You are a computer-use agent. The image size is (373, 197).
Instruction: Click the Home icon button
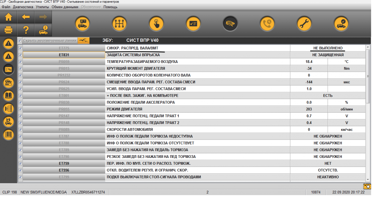(8, 17)
